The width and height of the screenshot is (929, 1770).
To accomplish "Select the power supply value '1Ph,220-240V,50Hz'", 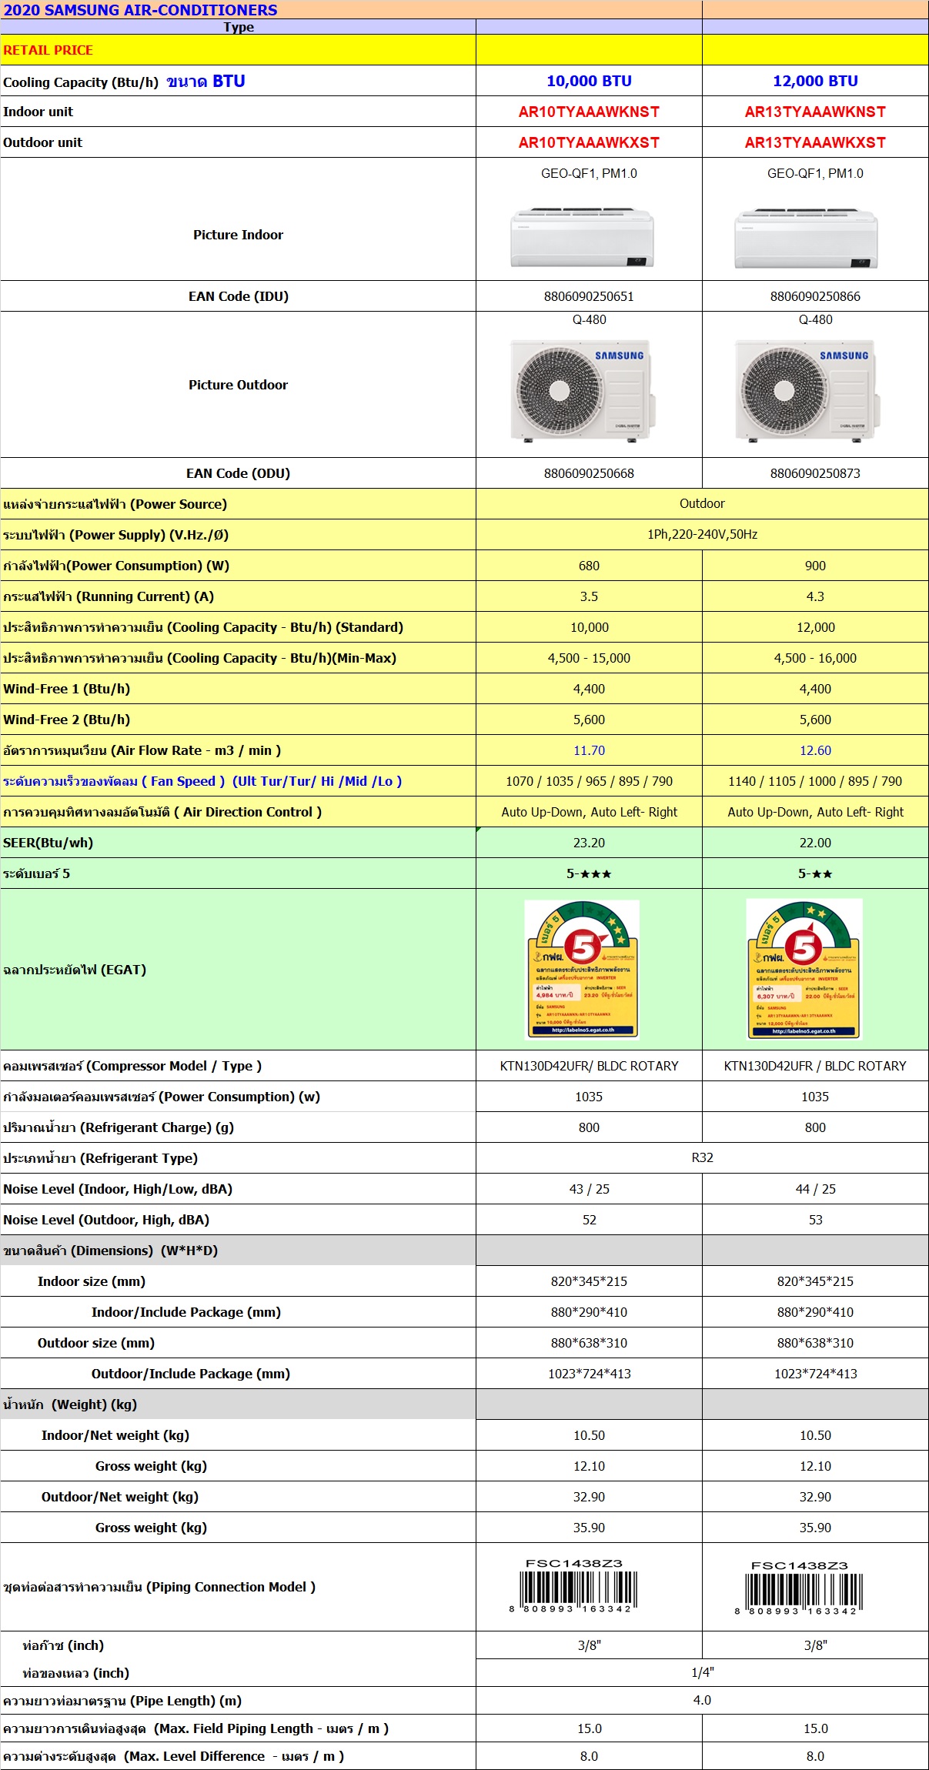I will 702,534.
